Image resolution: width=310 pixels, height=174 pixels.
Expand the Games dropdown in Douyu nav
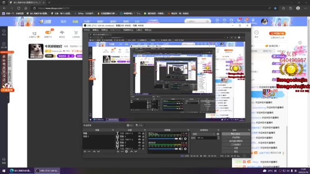tap(114, 22)
